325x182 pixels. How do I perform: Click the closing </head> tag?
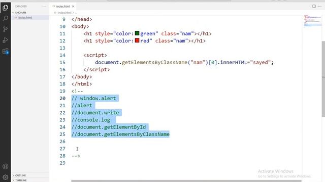pyautogui.click(x=82, y=19)
